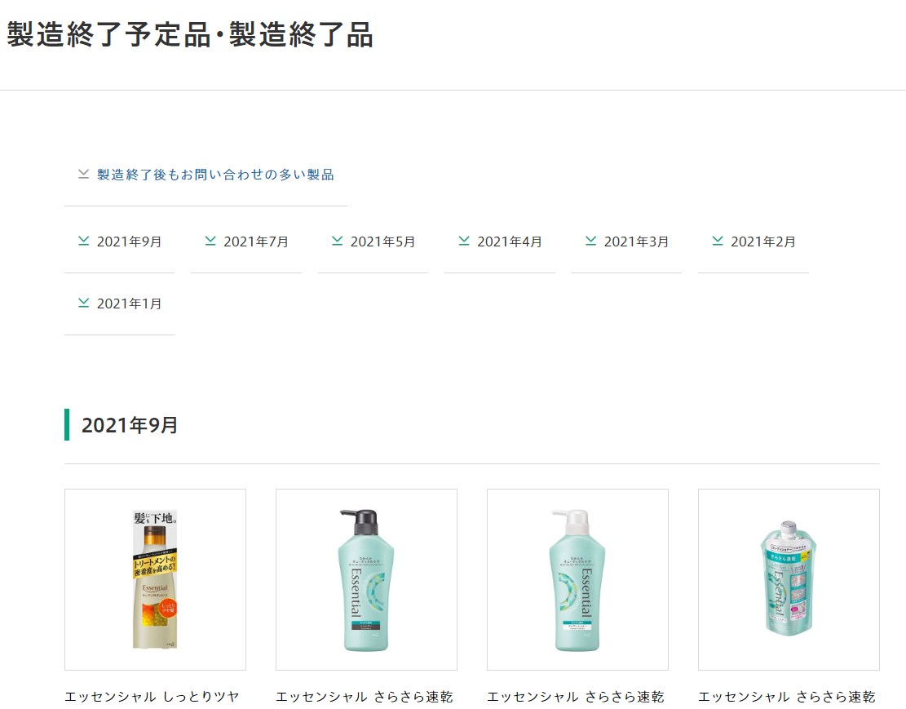Click the エッセンシャル しっとりツヤ product name
This screenshot has height=709, width=906.
[152, 697]
